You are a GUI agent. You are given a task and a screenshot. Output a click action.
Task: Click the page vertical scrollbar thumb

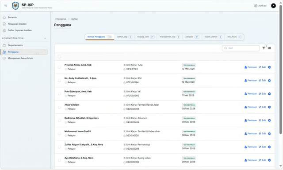point(281,70)
